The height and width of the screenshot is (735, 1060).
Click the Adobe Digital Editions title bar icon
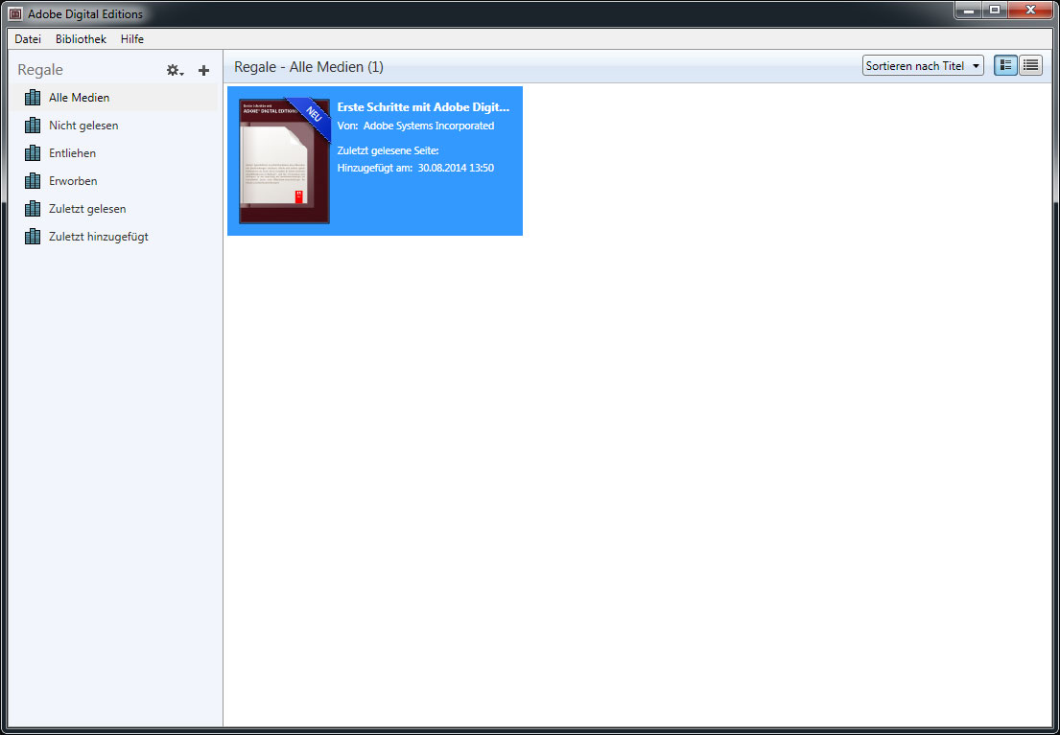(15, 14)
